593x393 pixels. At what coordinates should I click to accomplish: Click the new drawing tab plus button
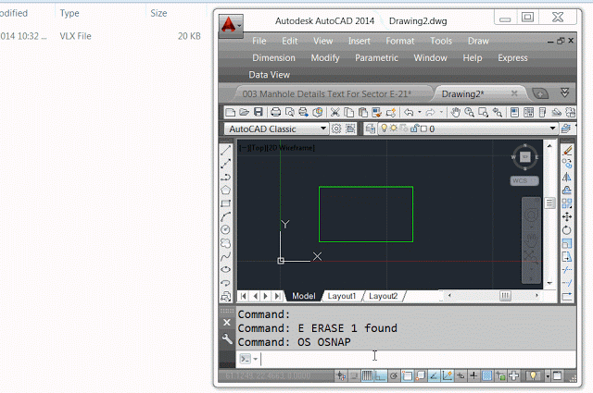click(x=540, y=93)
